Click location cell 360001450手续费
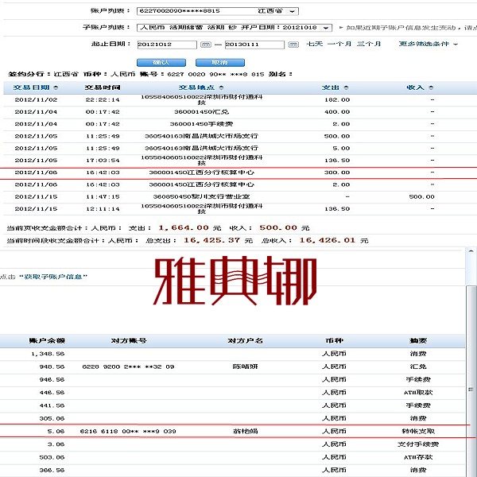 (201, 124)
